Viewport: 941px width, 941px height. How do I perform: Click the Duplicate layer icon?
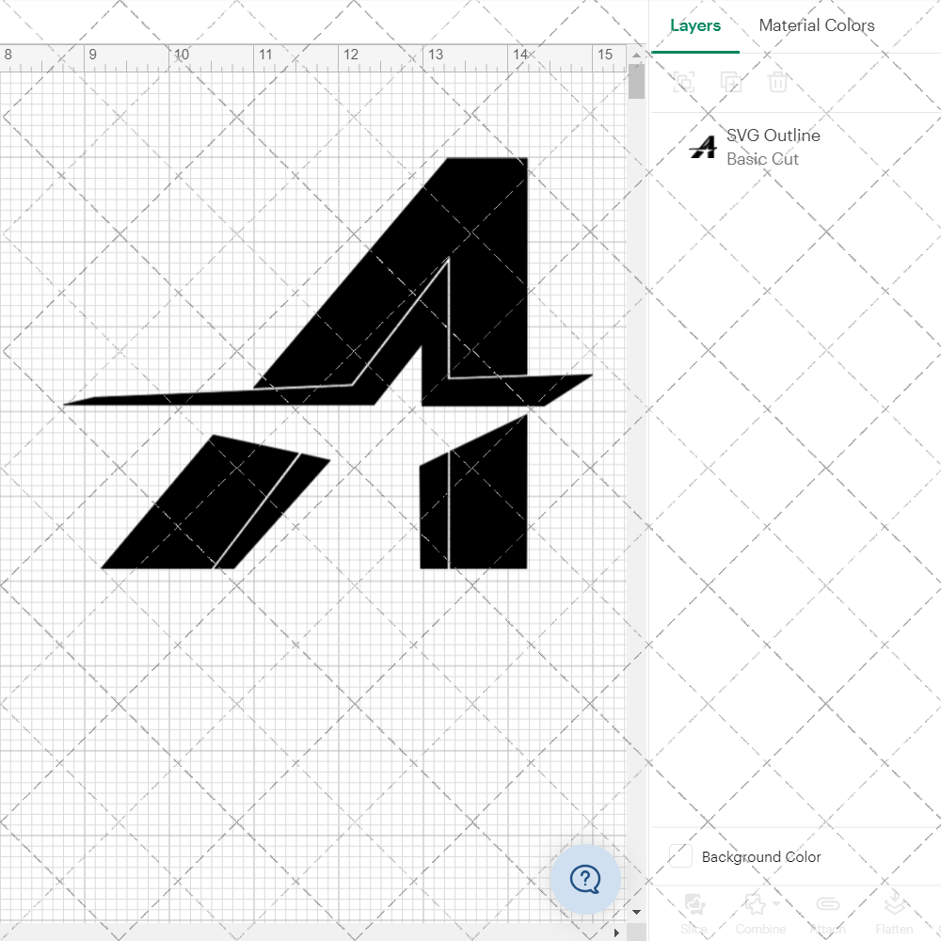[730, 82]
